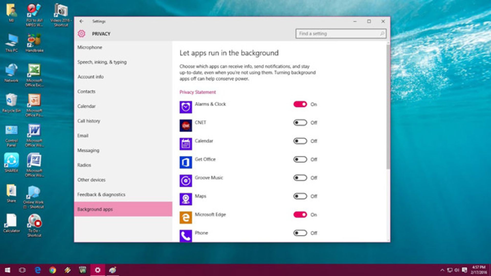Turn on Calendar background toggle
The width and height of the screenshot is (491, 276).
click(x=300, y=141)
